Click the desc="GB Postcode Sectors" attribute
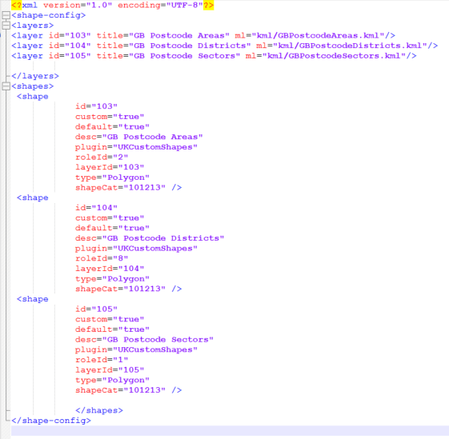Viewport: 449px width, 439px height. [144, 339]
